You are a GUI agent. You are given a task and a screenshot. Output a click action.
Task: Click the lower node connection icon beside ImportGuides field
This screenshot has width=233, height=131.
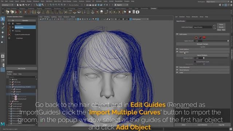point(214,28)
